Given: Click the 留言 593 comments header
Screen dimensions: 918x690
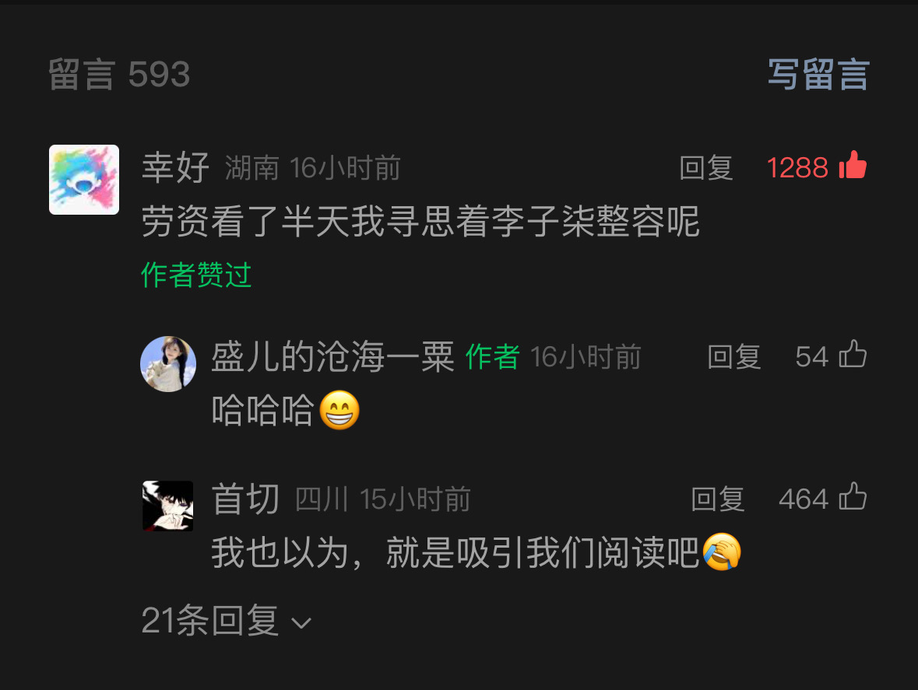Looking at the screenshot, I should (x=119, y=74).
